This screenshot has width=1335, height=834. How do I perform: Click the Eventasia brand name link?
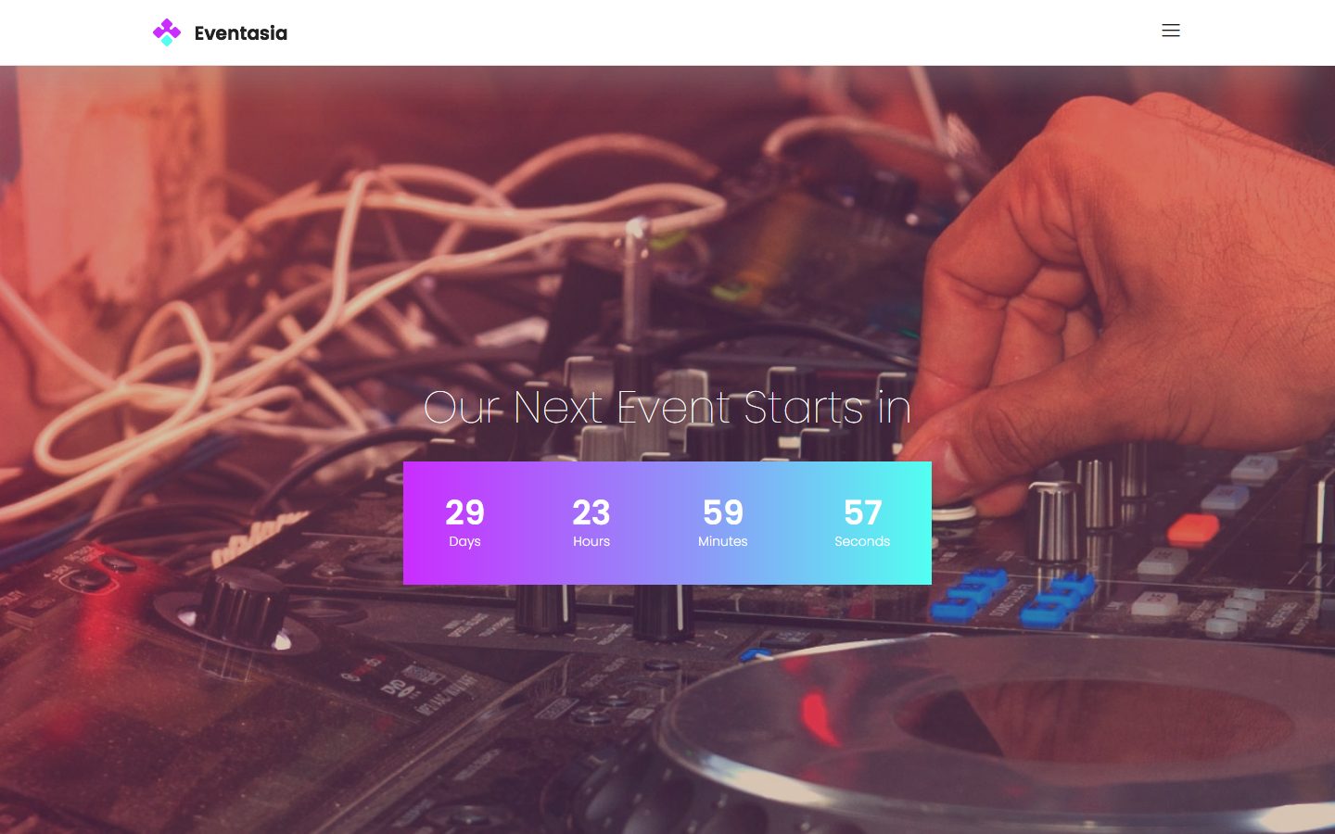click(x=241, y=33)
